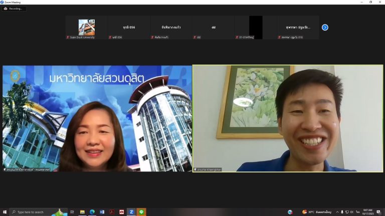Select the Suan Dusit University participant thumbnail
This screenshot has height=216, width=385.
pos(86,27)
